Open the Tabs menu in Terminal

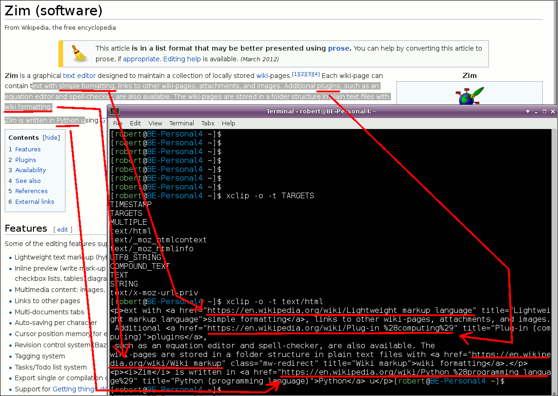(208, 123)
